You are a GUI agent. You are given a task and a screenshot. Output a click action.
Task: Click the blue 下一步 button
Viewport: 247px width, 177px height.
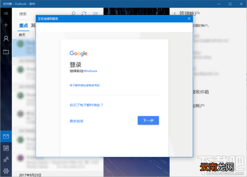[148, 120]
